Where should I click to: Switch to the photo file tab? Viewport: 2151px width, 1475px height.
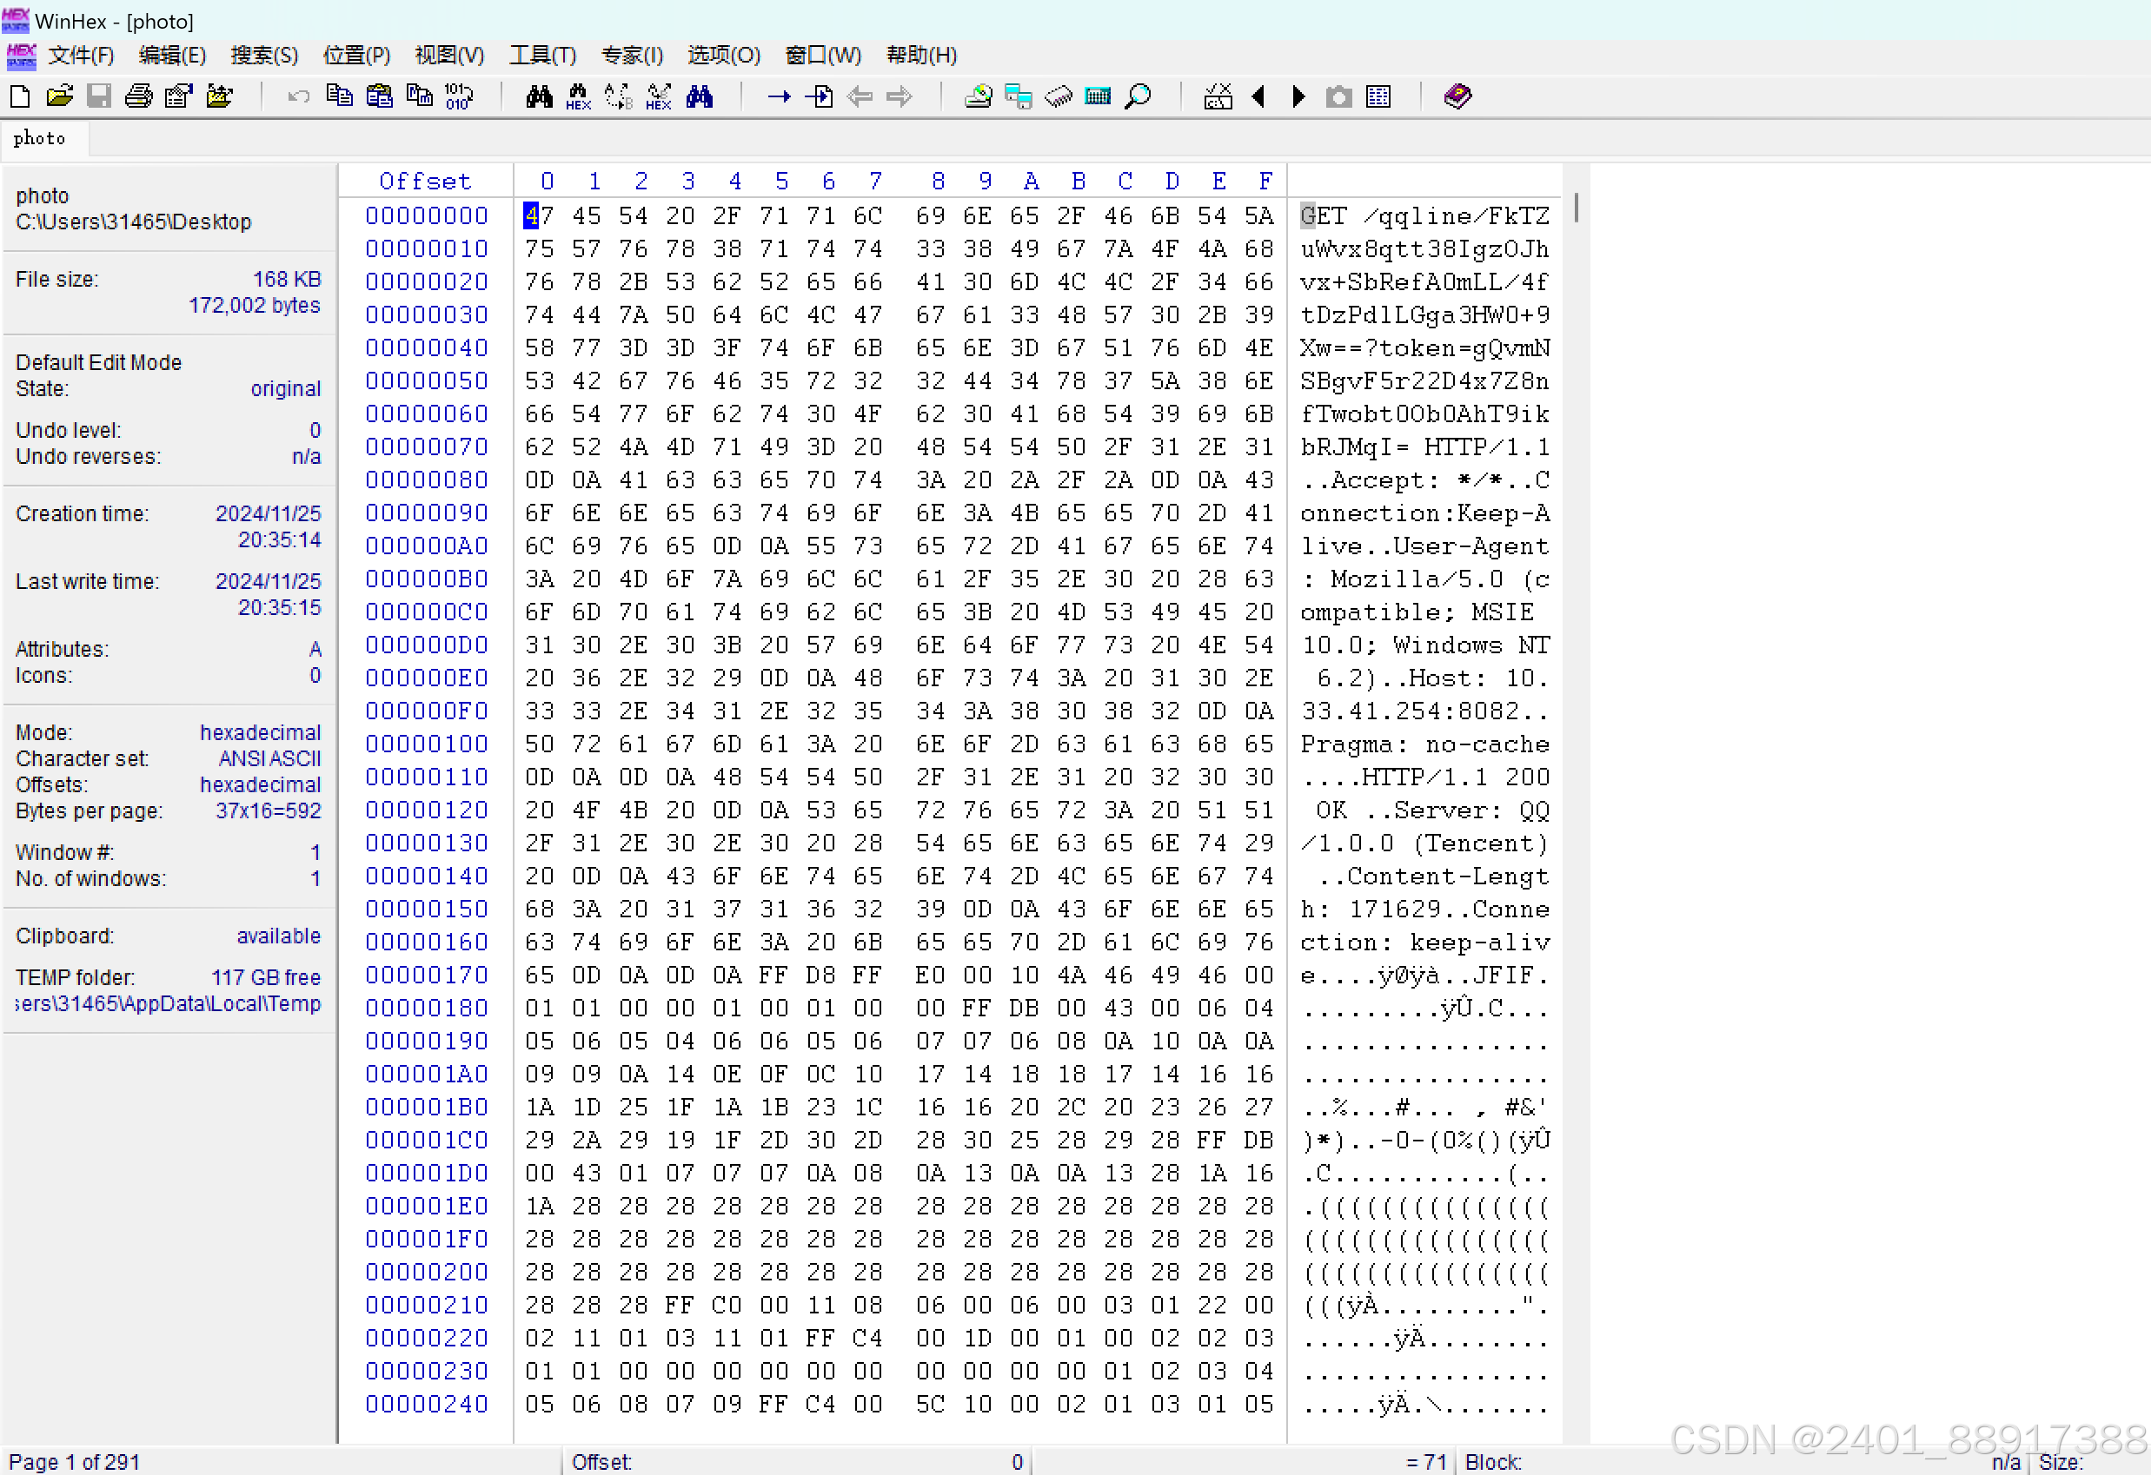tap(40, 139)
